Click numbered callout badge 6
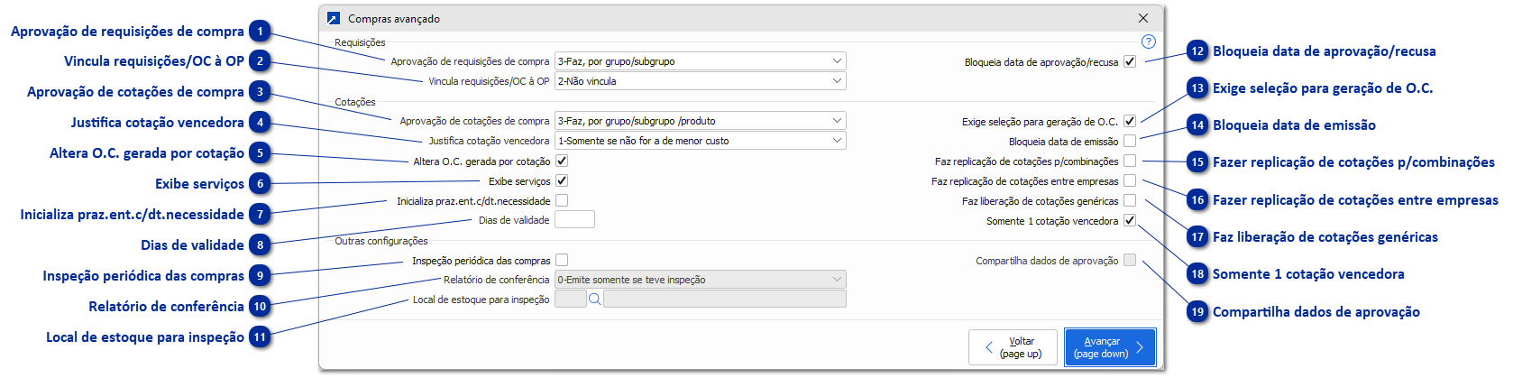 (x=260, y=184)
